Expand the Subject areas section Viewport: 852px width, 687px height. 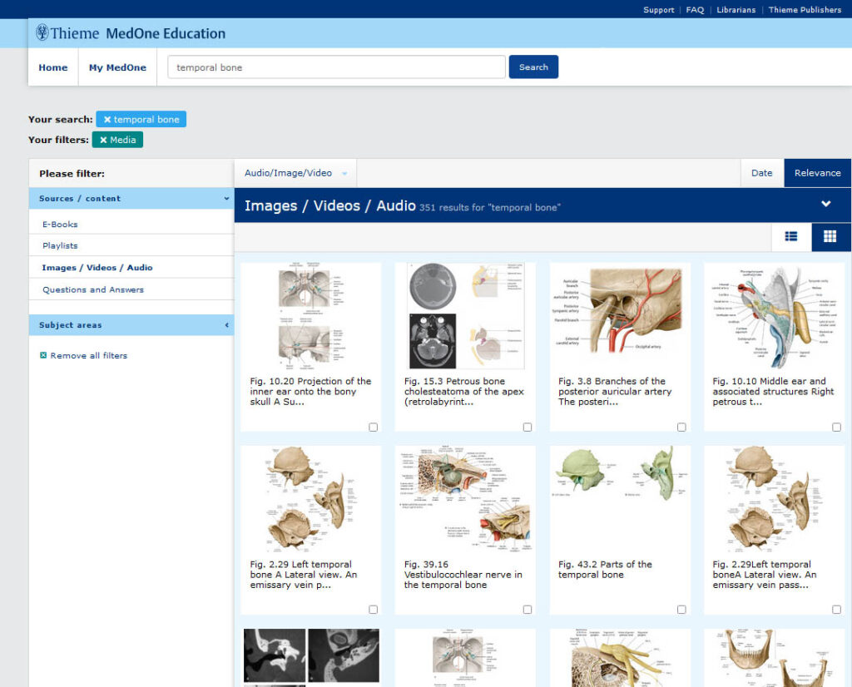(225, 324)
